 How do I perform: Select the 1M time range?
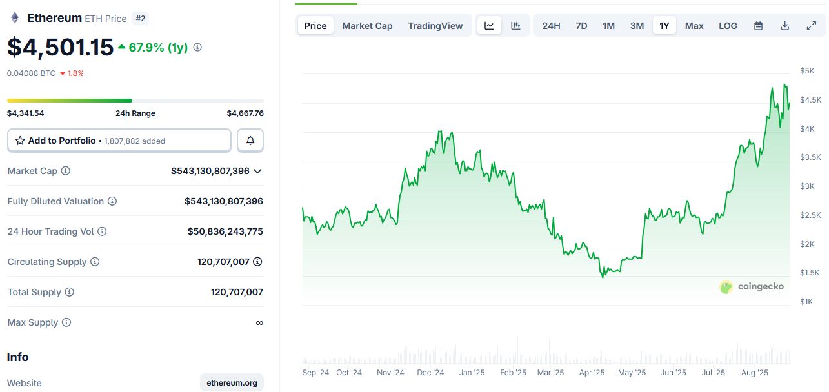[608, 26]
